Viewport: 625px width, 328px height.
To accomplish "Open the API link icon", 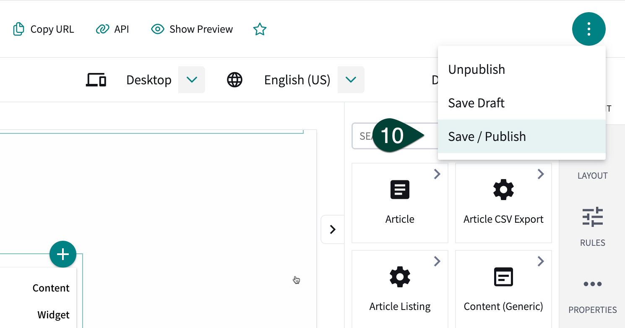I will click(x=102, y=29).
